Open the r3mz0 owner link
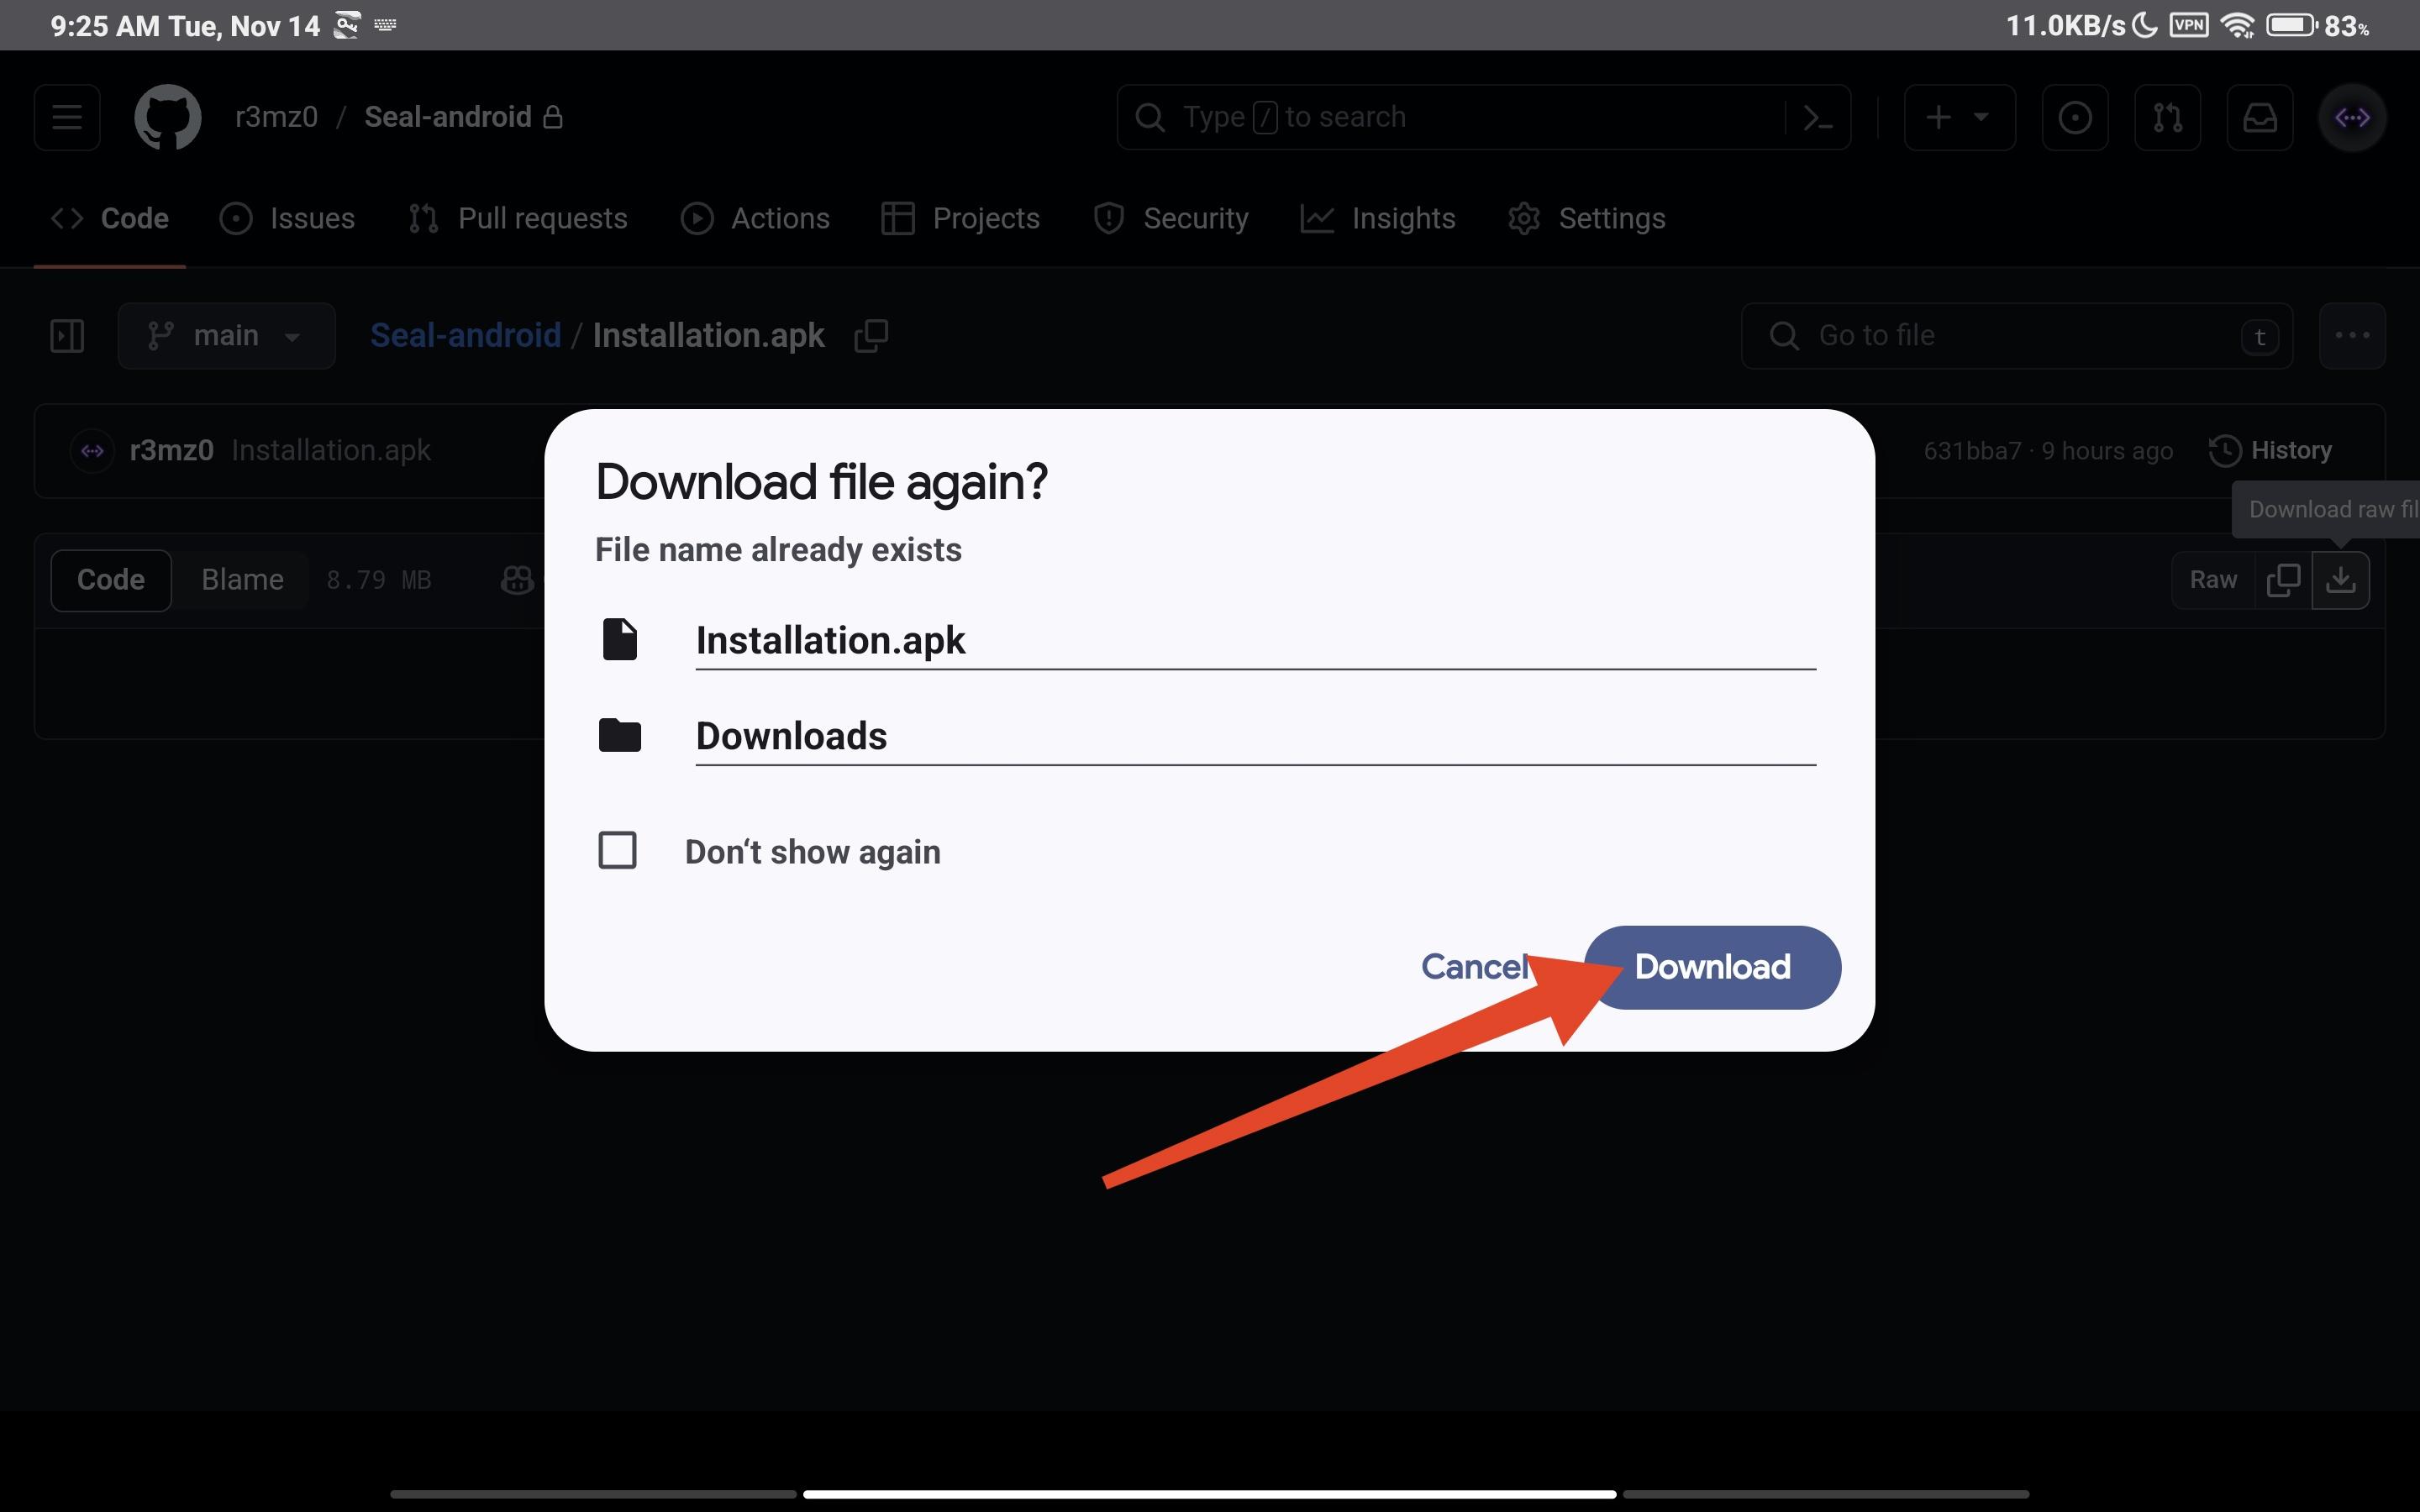The image size is (2420, 1512). click(276, 117)
